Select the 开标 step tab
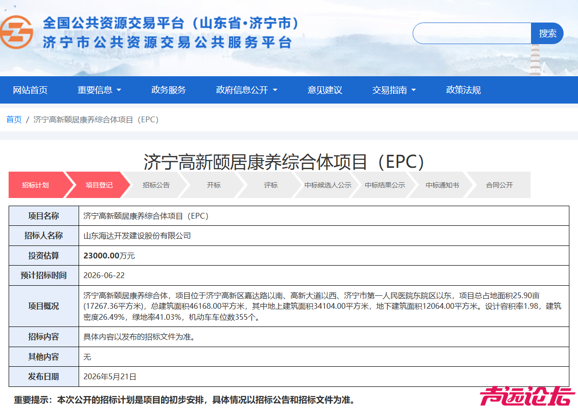The image size is (578, 408). coord(214,185)
